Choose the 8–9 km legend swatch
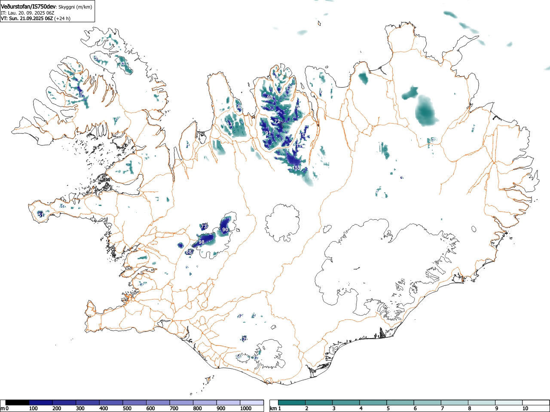This screenshot has width=550, height=412. [x=481, y=403]
